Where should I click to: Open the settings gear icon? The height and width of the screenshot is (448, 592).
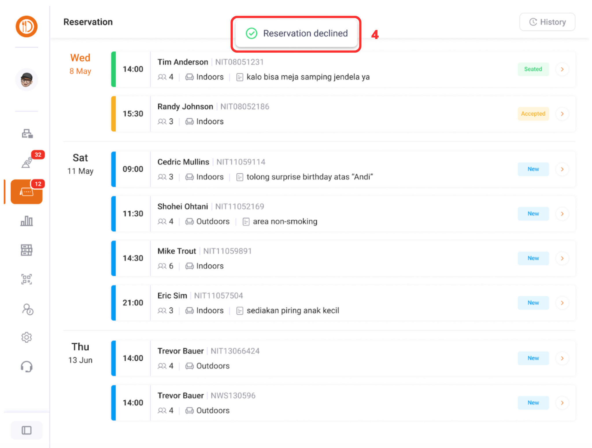tap(27, 337)
